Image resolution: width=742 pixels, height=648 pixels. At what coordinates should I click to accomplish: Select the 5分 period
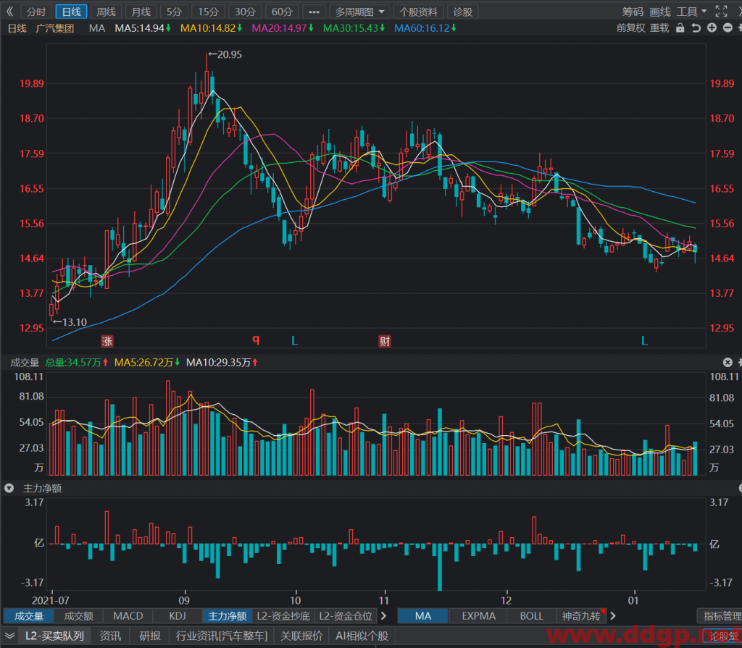tap(174, 12)
